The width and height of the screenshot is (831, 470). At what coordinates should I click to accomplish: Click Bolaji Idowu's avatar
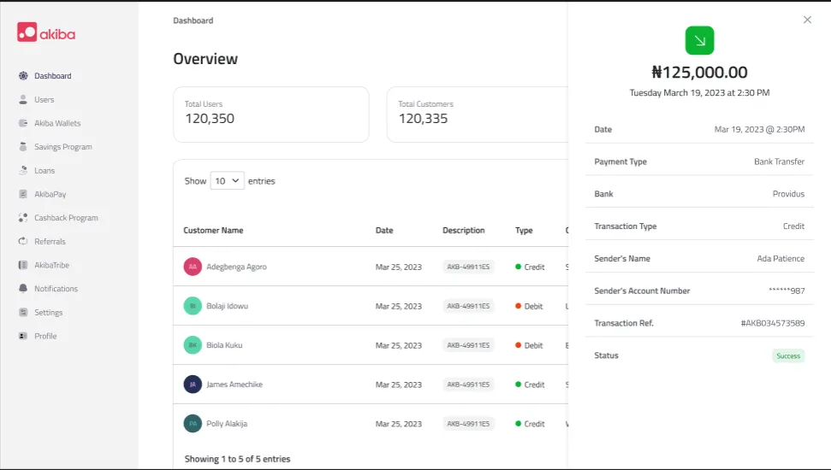click(193, 305)
